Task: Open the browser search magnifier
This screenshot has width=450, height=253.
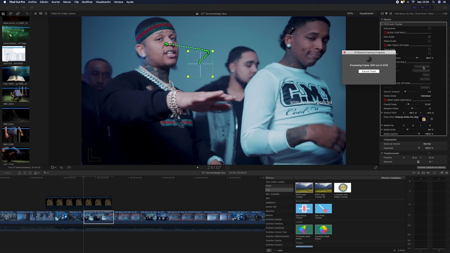Action: click(x=46, y=14)
